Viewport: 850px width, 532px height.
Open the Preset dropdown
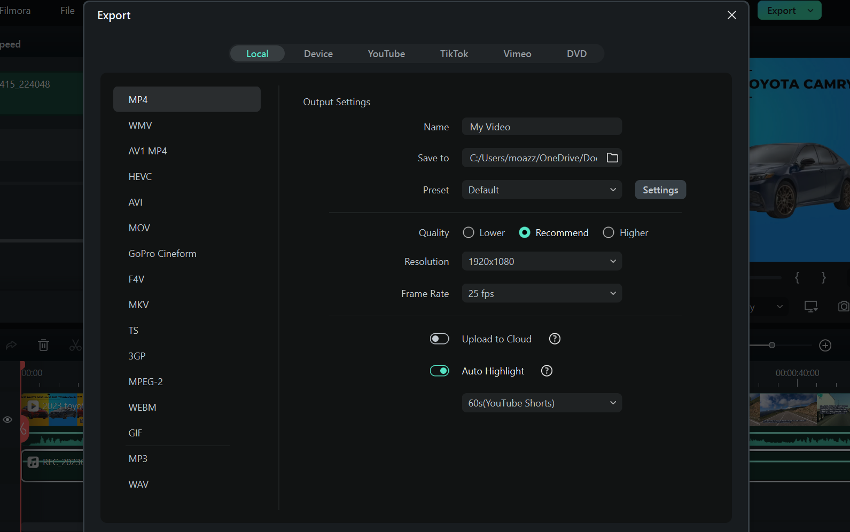(x=541, y=190)
